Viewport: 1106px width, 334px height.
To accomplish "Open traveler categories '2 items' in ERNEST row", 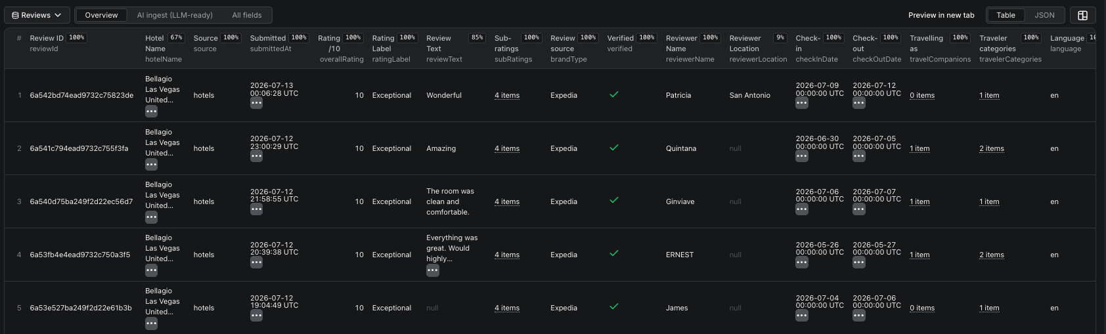I will (x=992, y=255).
